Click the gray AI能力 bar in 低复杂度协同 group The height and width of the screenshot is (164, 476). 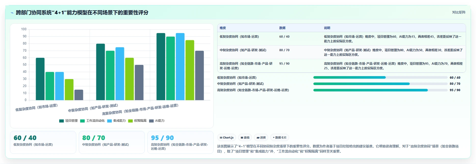79,95
